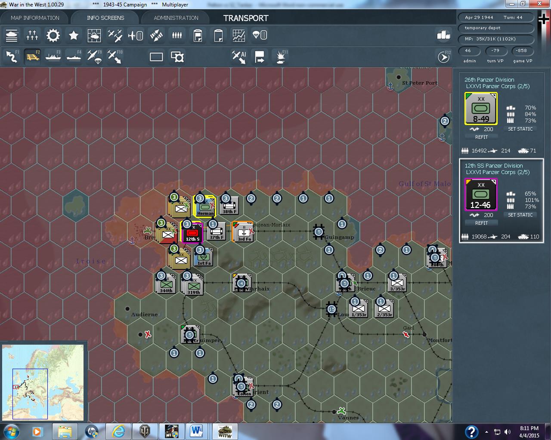This screenshot has height=440, width=551.
Task: Open the air execution phase arrows icon
Action: pos(156,35)
